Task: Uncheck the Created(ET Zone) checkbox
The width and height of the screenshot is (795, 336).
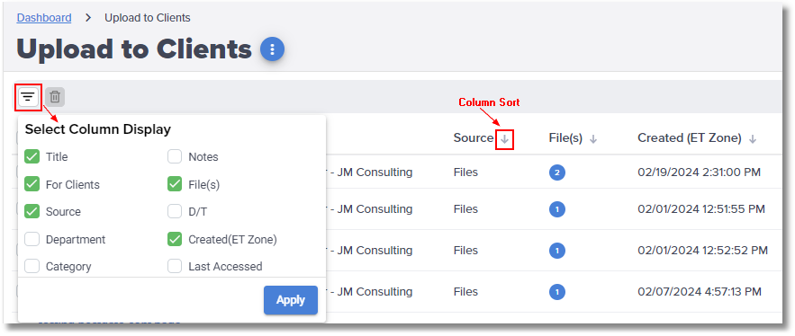Action: click(175, 239)
